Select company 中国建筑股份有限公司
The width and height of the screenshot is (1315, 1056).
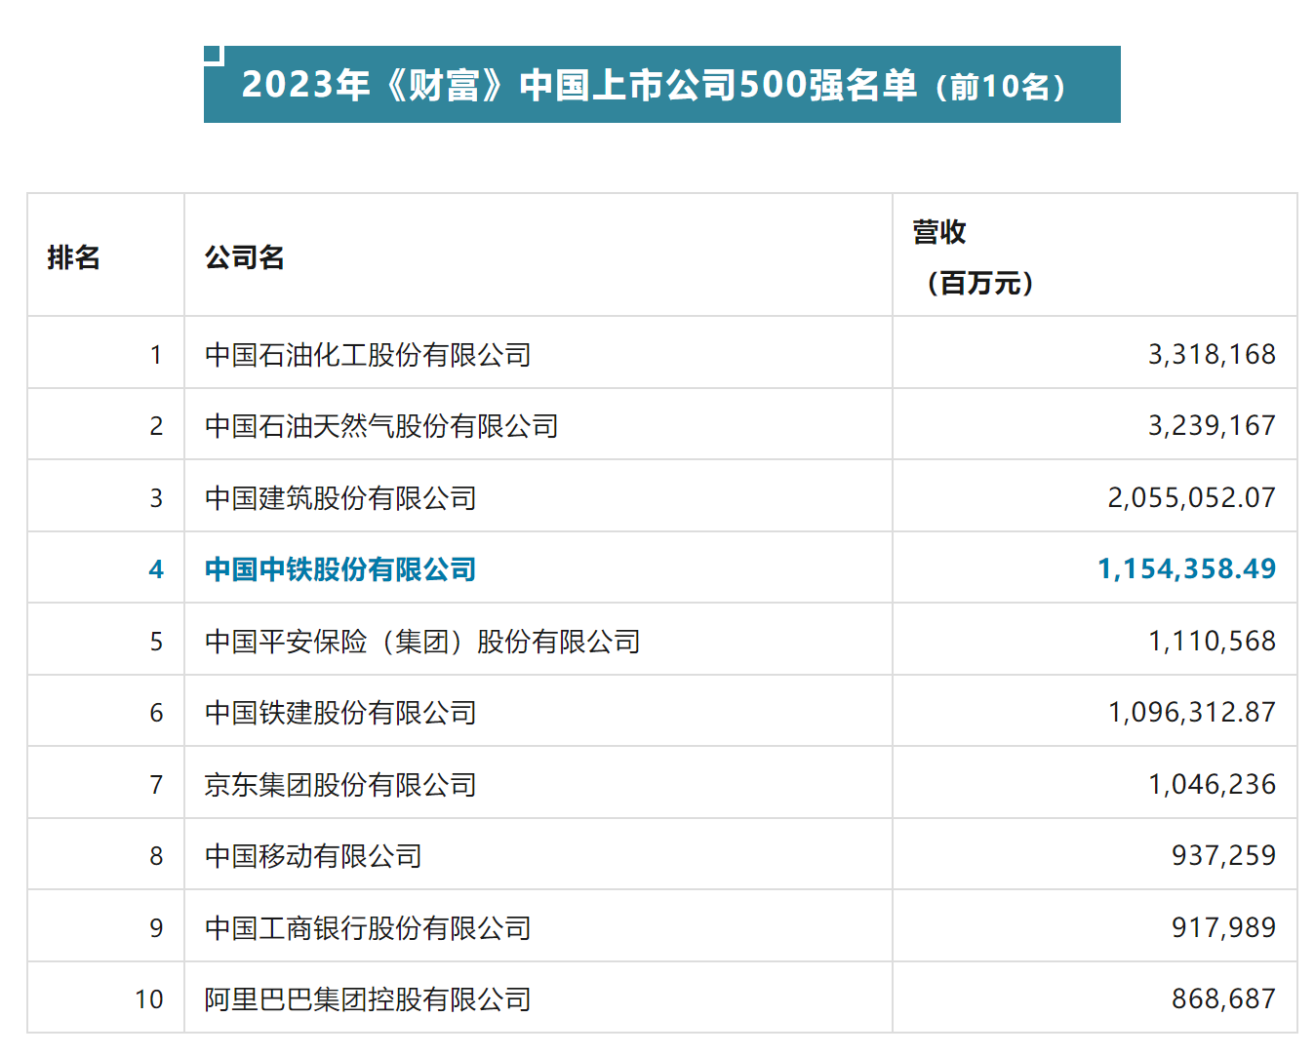point(340,498)
